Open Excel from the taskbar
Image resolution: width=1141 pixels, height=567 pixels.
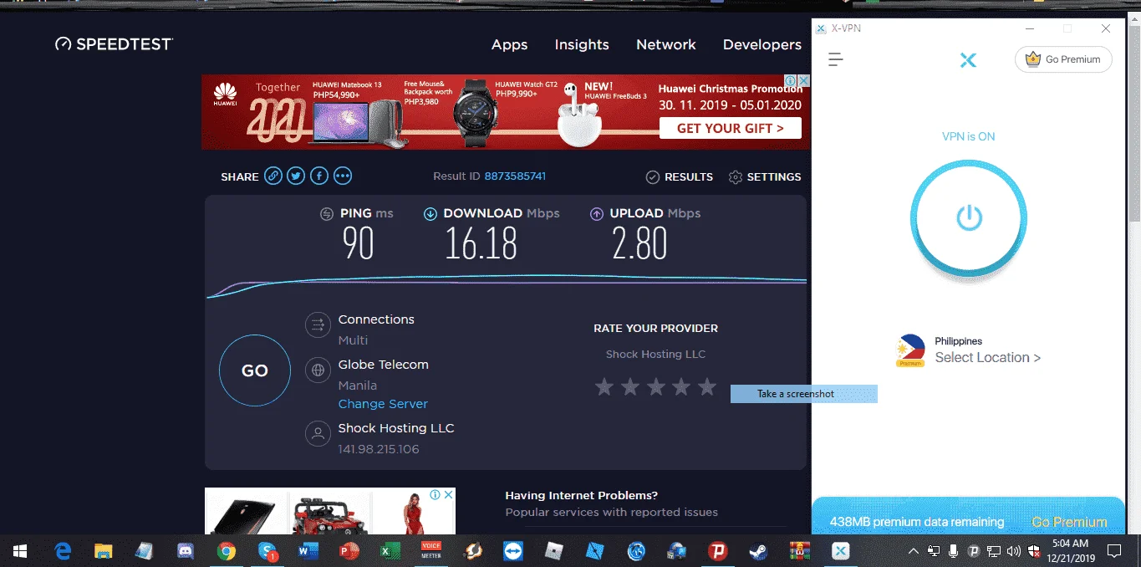390,551
